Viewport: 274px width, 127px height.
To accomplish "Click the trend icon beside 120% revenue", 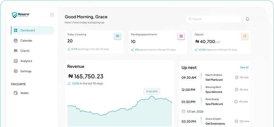I will (x=69, y=84).
